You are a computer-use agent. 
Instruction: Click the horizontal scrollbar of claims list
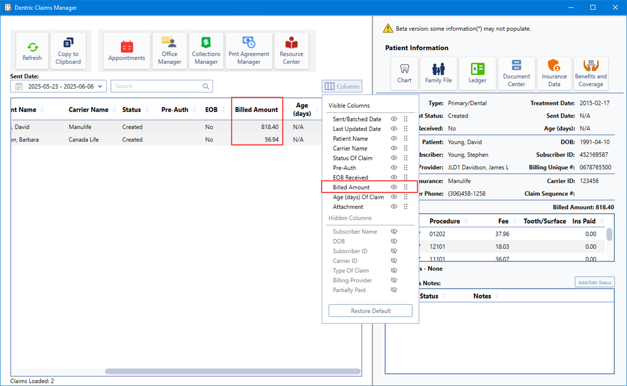pyautogui.click(x=232, y=372)
